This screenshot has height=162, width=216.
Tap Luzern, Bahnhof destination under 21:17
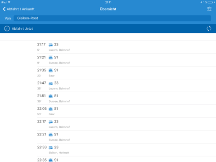[59, 50]
